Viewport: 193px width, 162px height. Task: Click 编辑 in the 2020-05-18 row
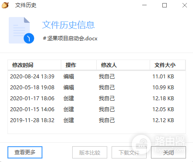(69, 88)
